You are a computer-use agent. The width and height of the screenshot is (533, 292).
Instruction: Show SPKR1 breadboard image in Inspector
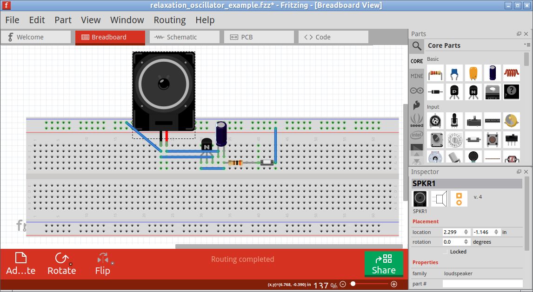coord(420,199)
